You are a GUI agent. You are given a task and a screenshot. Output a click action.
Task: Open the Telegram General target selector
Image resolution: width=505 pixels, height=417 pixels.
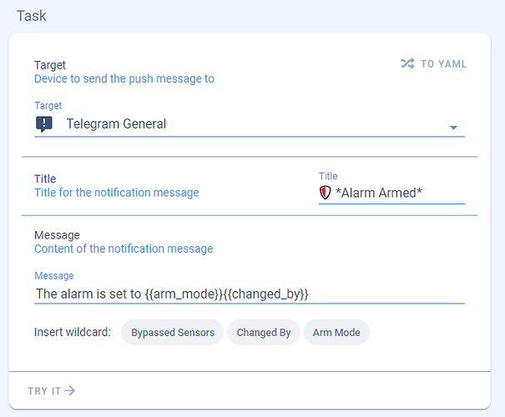(x=242, y=124)
